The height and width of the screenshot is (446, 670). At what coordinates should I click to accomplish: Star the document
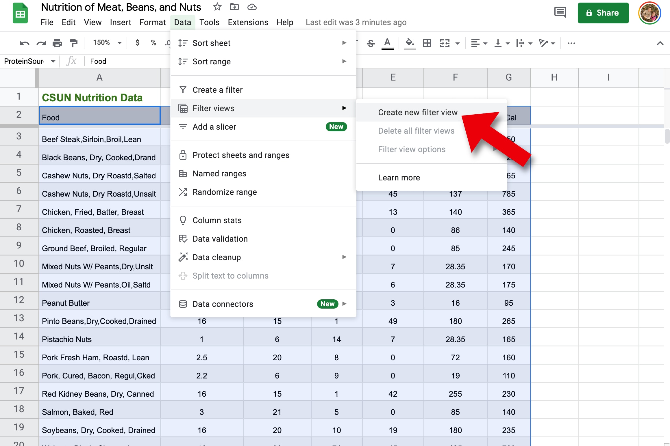pyautogui.click(x=217, y=7)
